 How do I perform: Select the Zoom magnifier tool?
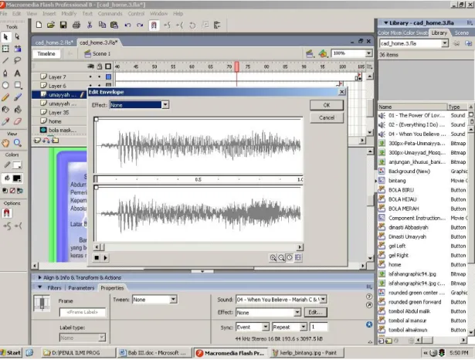point(18,143)
